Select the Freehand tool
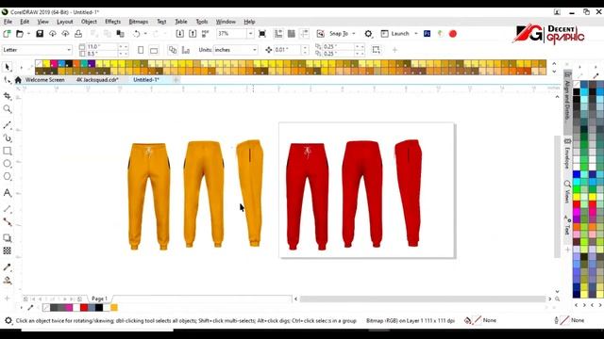Viewport: 604px width, 339px height. (8, 125)
